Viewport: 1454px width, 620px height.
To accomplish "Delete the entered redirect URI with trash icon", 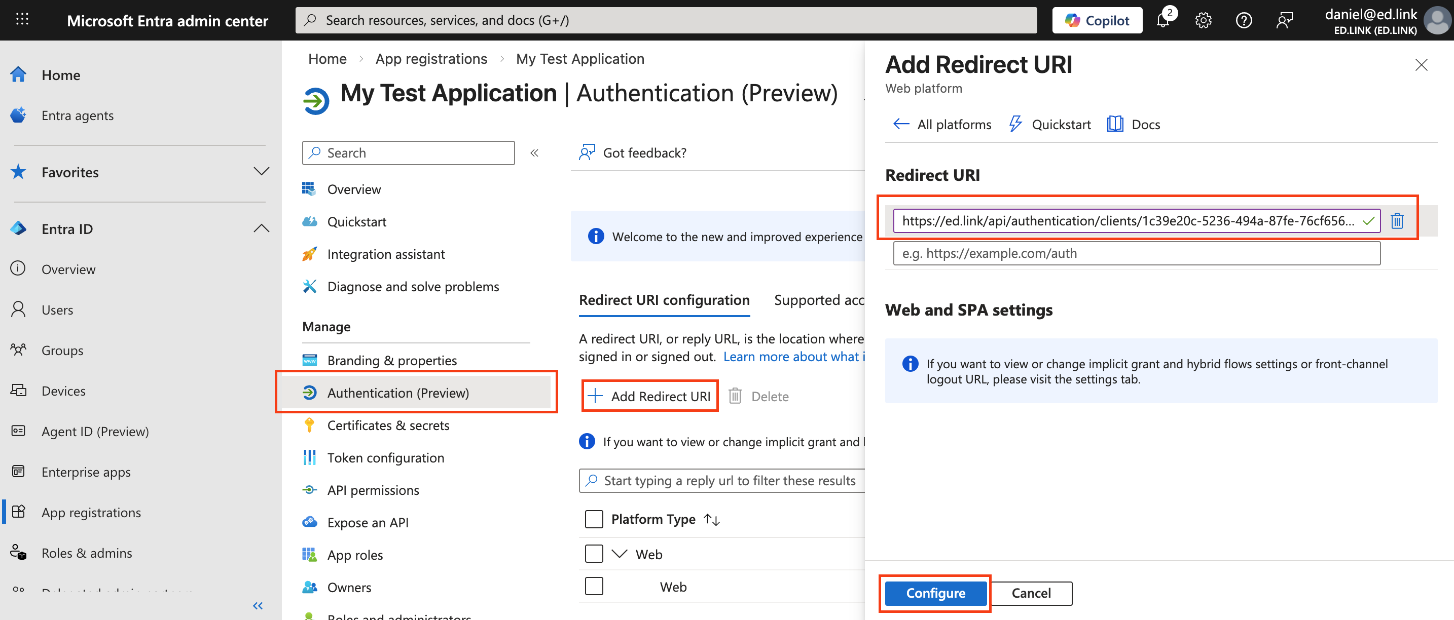I will [x=1397, y=220].
